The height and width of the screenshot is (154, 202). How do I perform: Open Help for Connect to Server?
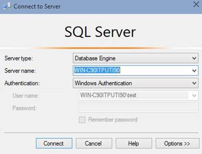[134, 143]
